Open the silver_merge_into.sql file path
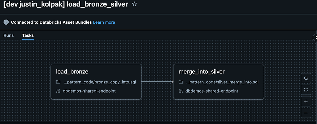 click(222, 82)
